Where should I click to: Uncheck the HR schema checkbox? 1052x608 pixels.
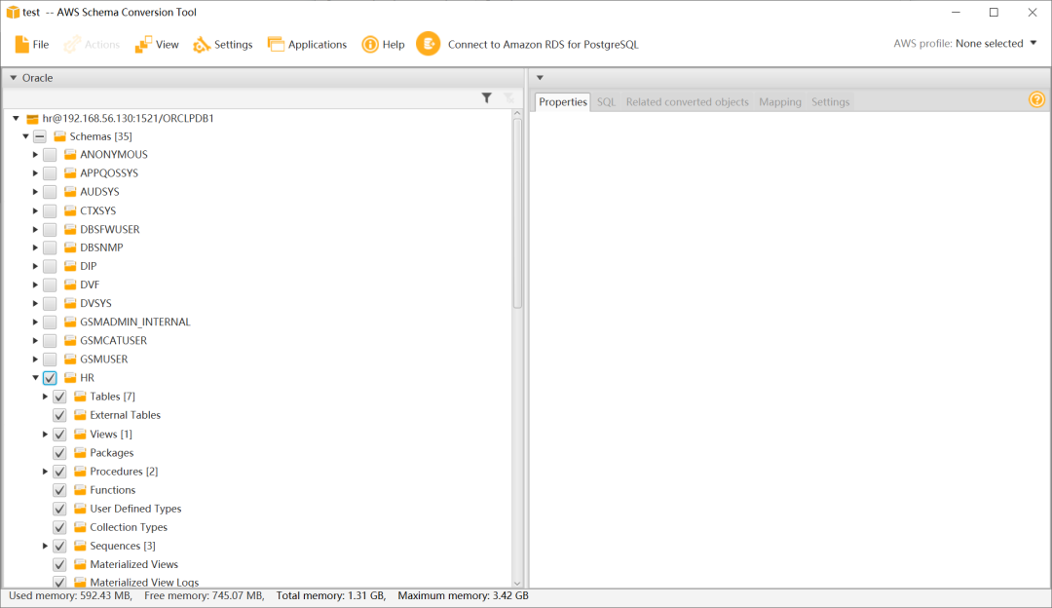(x=50, y=378)
